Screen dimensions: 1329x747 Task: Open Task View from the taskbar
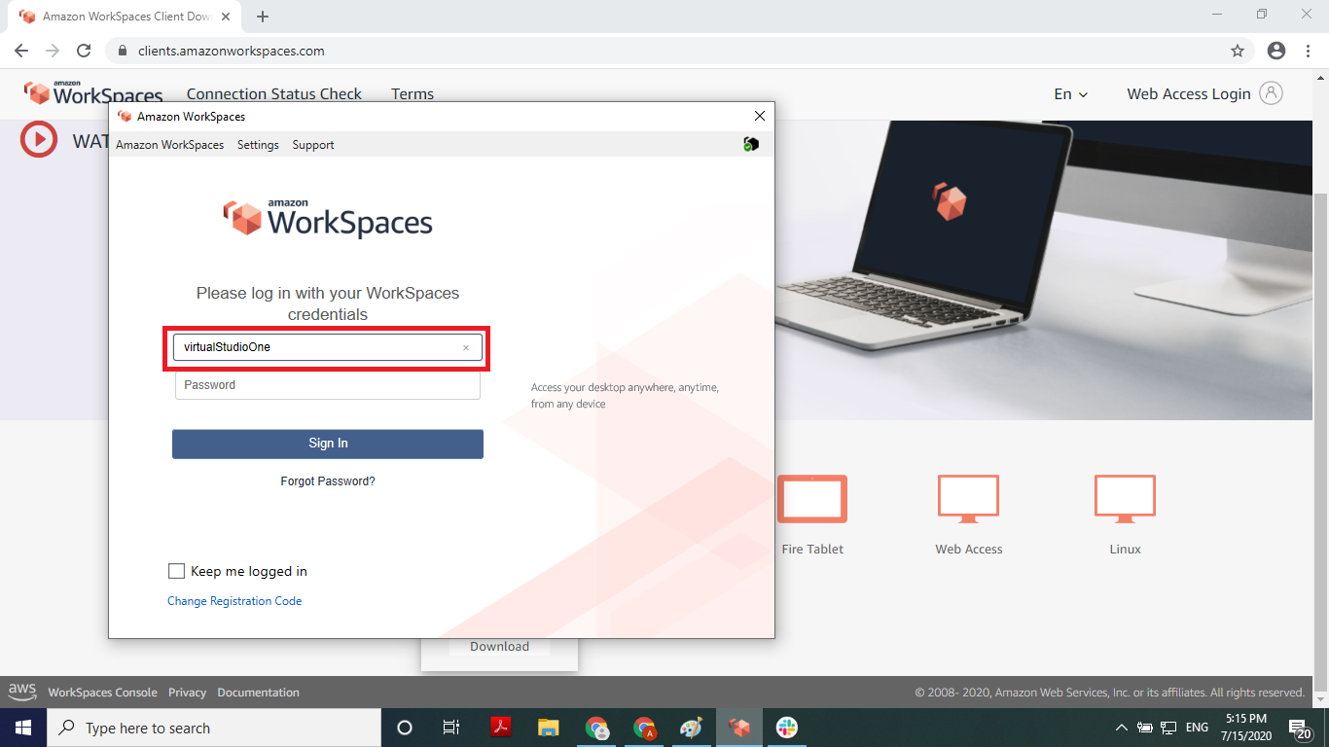click(x=451, y=728)
